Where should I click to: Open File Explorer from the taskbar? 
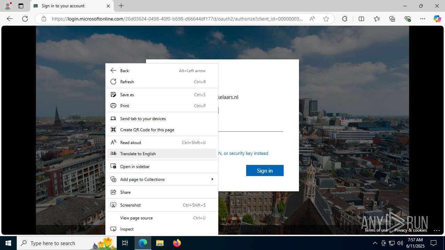160,243
